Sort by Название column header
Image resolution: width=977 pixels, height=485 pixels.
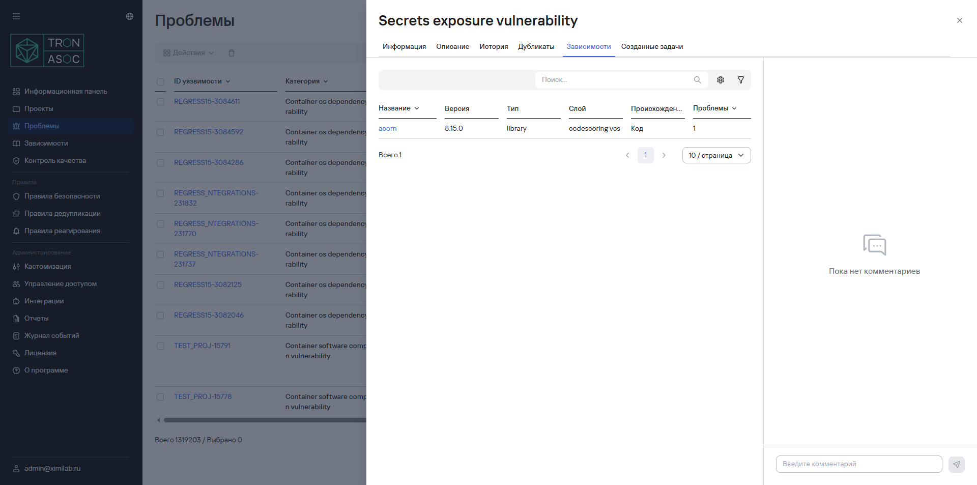point(398,108)
